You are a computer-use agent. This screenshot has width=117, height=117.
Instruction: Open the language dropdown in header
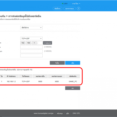click(76, 4)
